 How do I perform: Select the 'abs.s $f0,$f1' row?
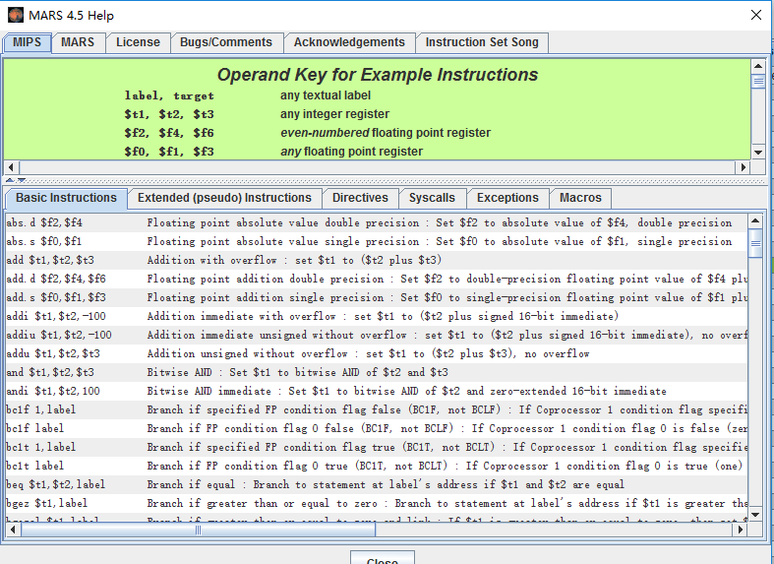pyautogui.click(x=376, y=241)
